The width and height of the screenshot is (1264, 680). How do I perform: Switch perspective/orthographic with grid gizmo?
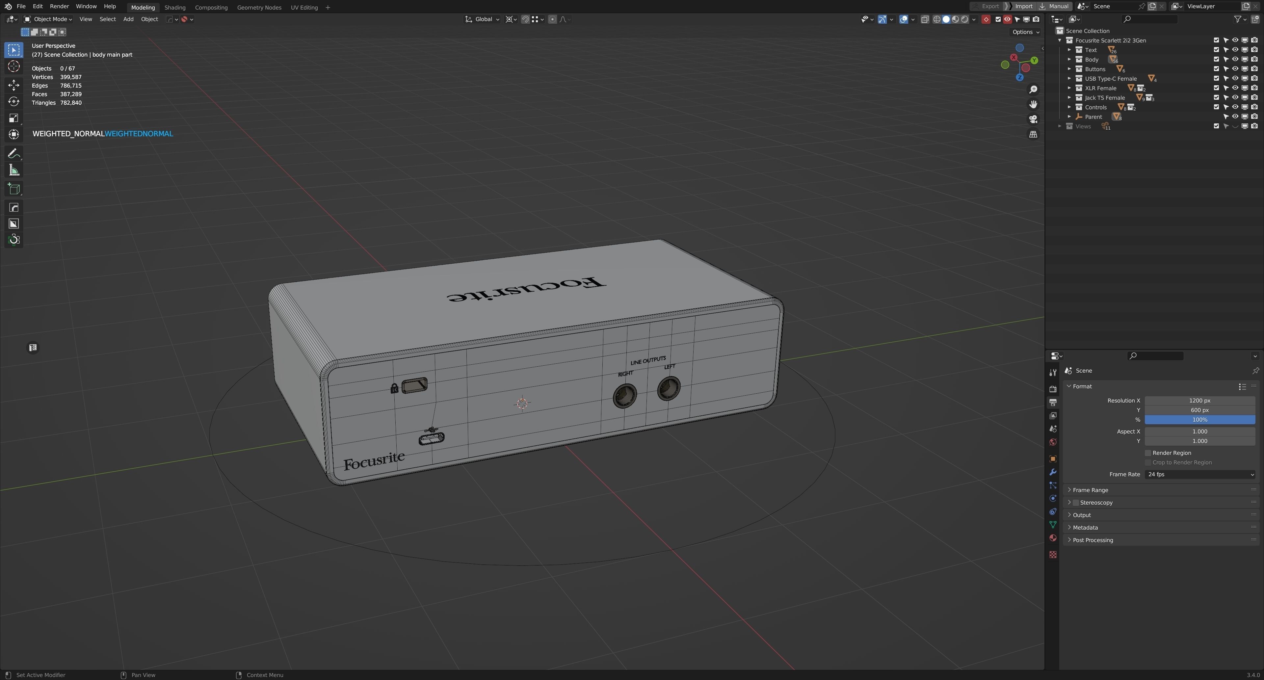tap(1033, 134)
